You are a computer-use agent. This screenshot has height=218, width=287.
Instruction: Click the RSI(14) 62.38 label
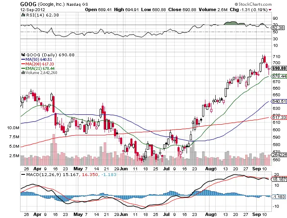pyautogui.click(x=42, y=15)
